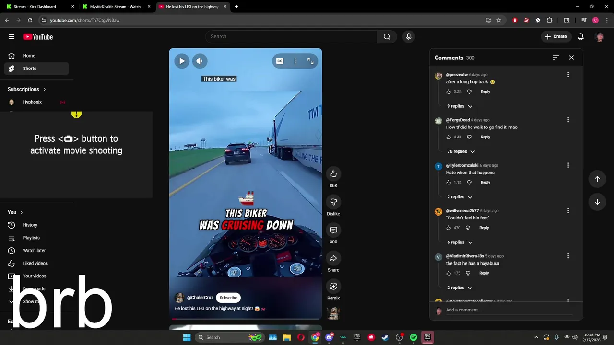Play the paused Short video
The height and width of the screenshot is (345, 614).
[182, 61]
